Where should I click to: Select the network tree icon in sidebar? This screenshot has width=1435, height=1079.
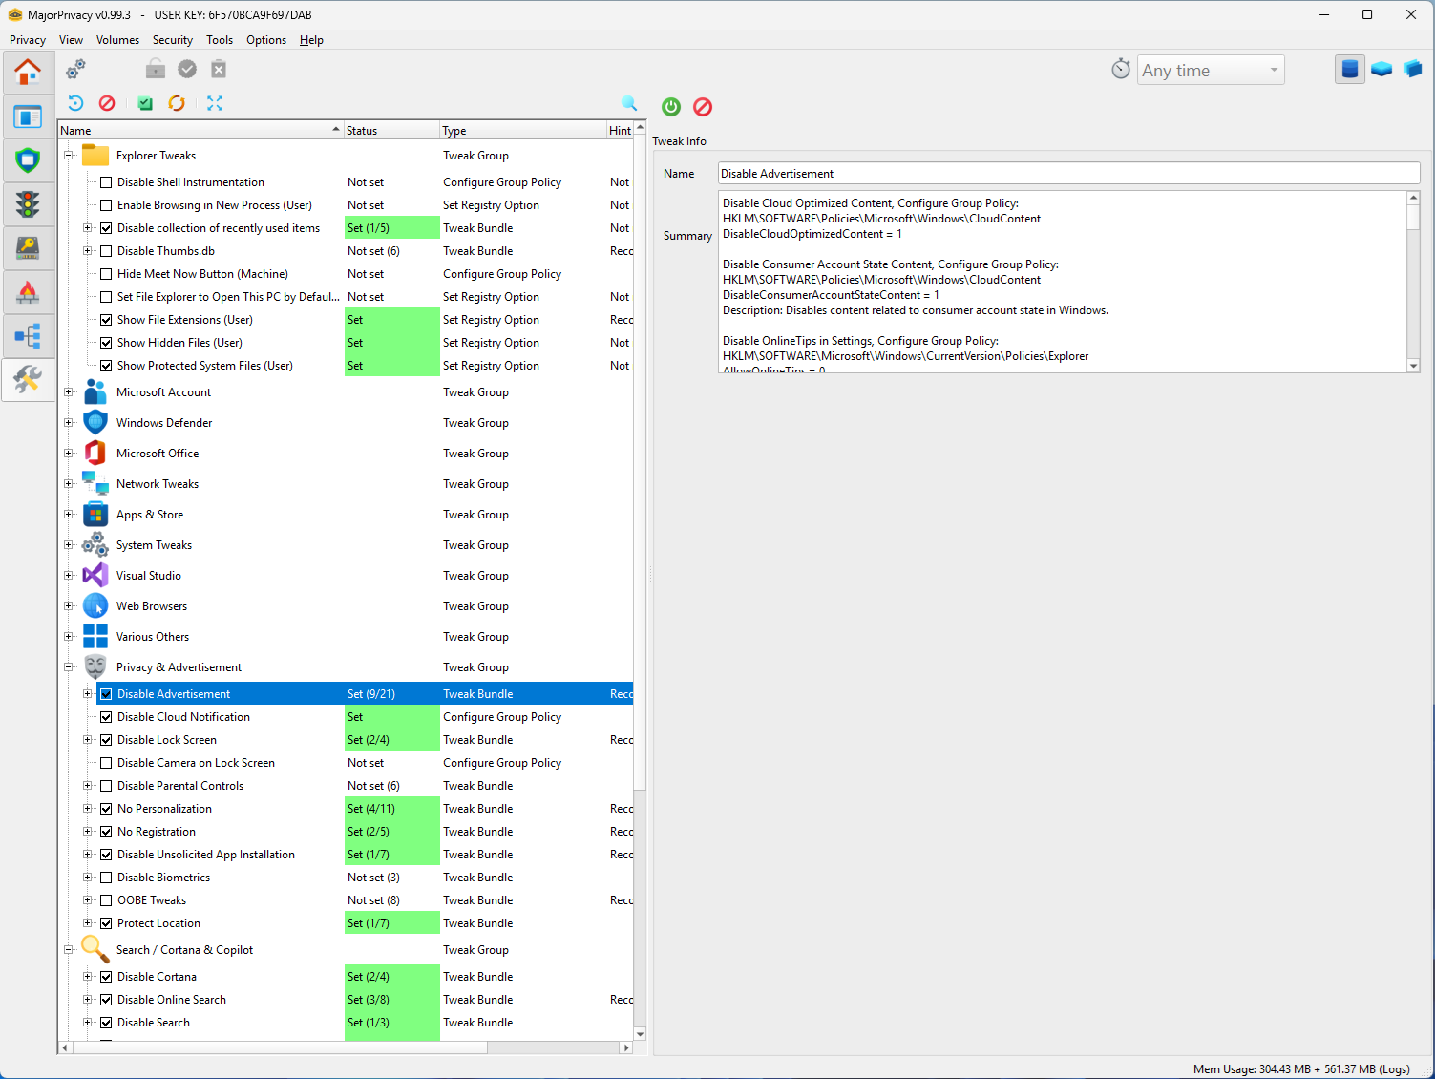[x=29, y=335]
